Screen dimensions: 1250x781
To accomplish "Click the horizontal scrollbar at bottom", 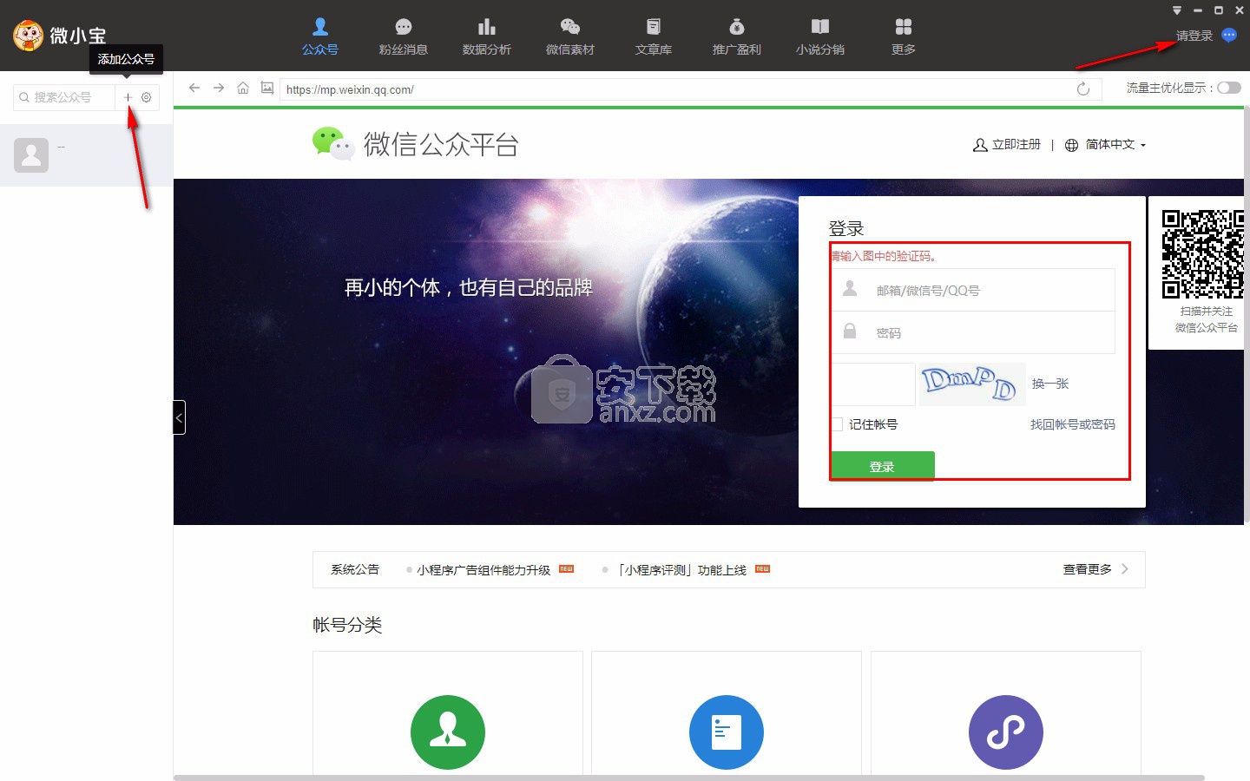I will (689, 778).
